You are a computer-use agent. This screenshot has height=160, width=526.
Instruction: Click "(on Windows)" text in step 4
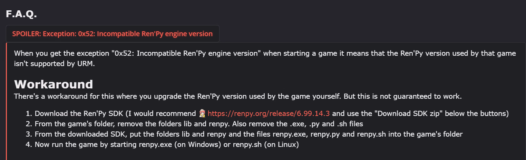[x=197, y=145]
